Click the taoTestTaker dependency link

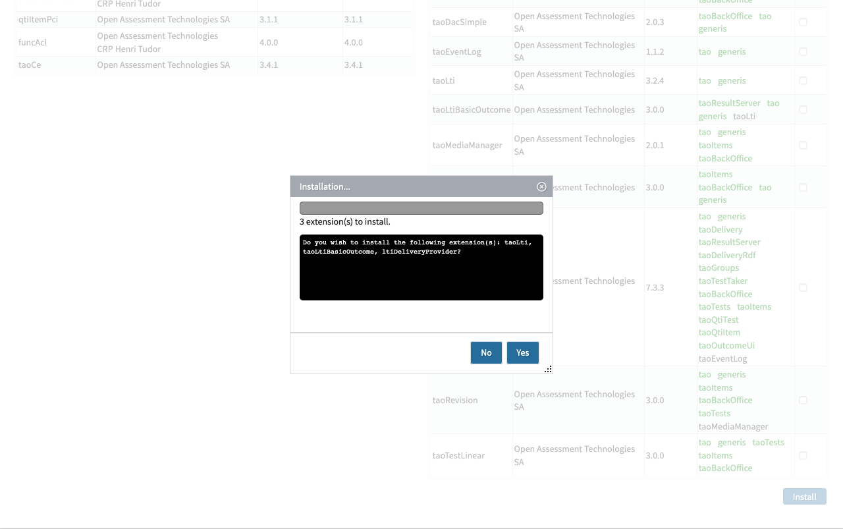pos(722,281)
